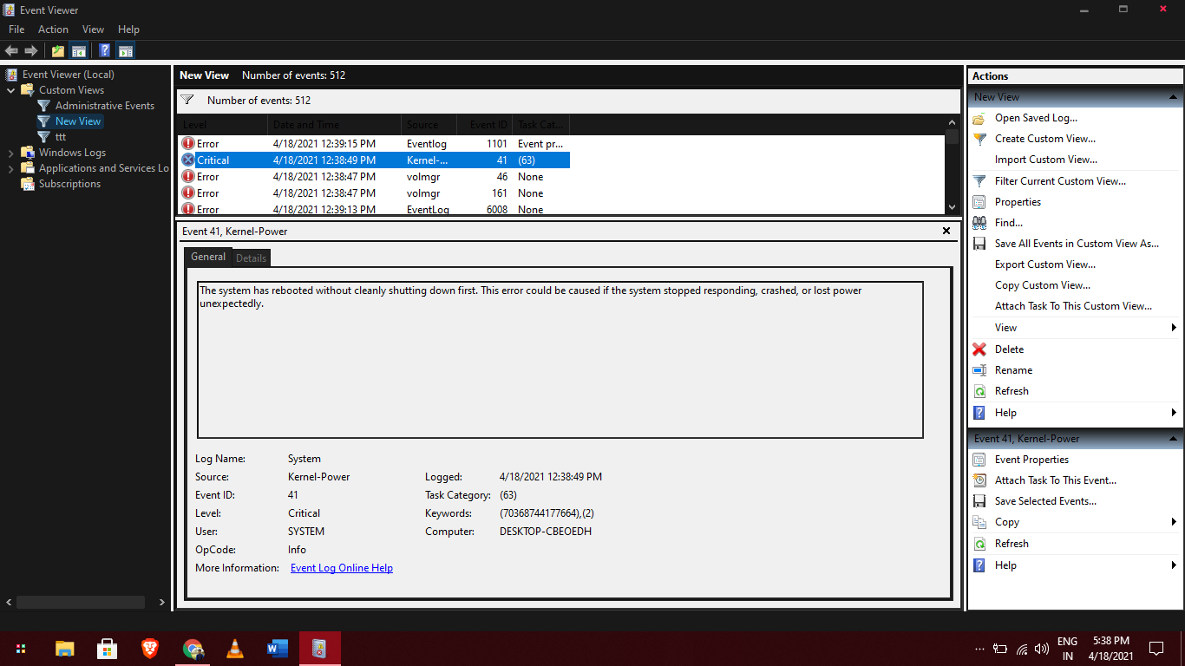Open File Explorer from the taskbar

pos(64,649)
